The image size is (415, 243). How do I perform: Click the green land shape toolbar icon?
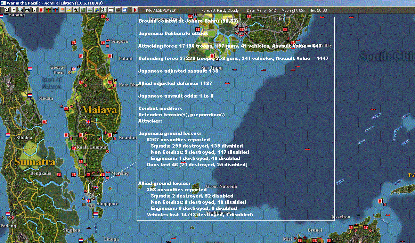click(x=83, y=10)
